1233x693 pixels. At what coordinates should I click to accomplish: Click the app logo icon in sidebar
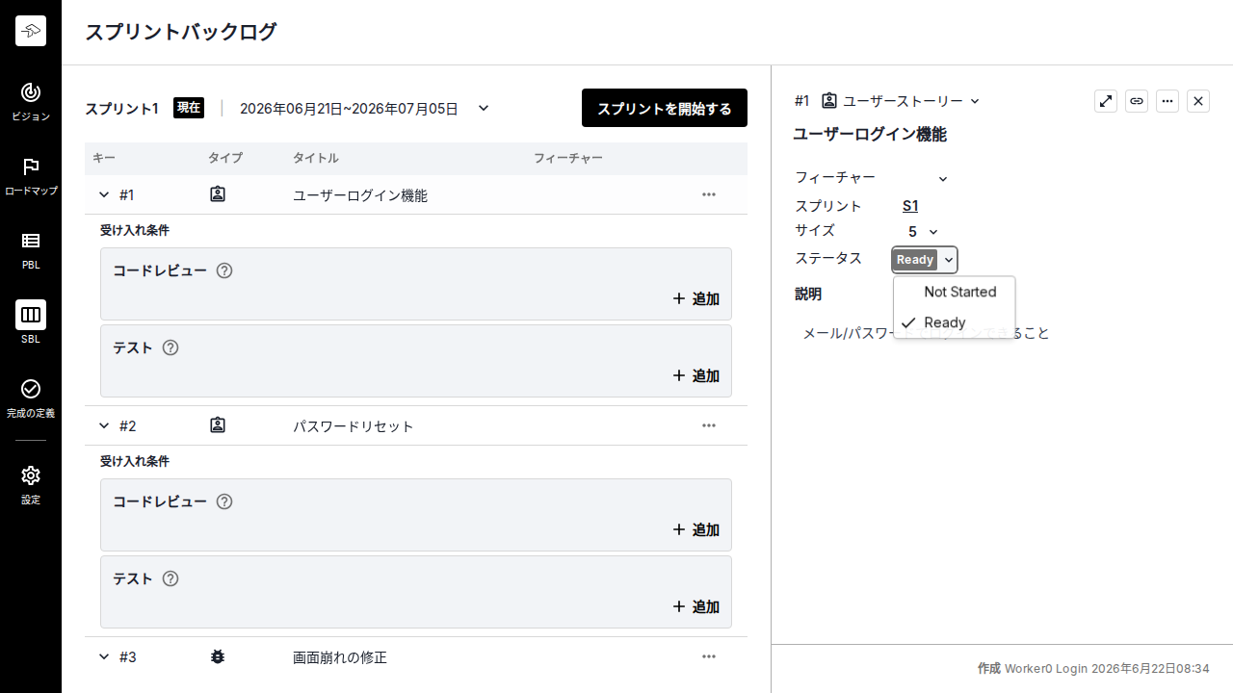31,31
